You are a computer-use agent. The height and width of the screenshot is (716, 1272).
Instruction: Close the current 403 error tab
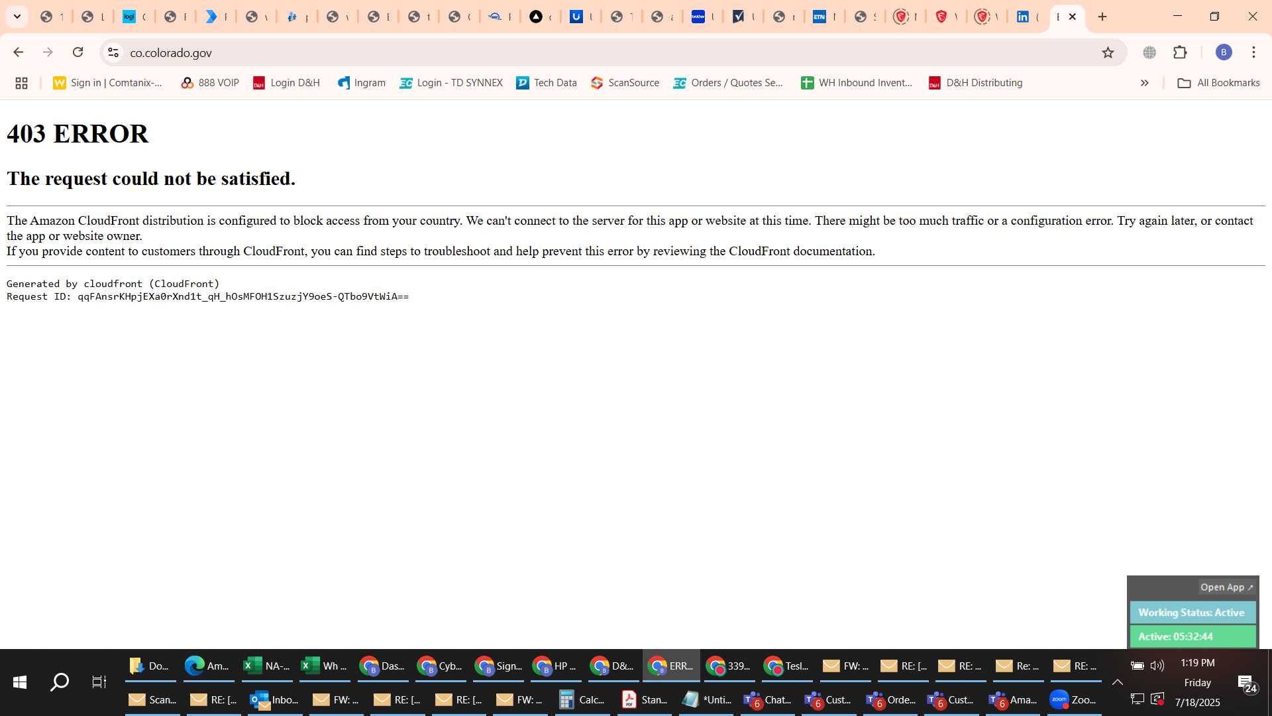pyautogui.click(x=1073, y=17)
